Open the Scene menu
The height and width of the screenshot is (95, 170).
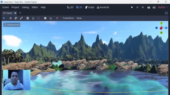(x=5, y=7)
